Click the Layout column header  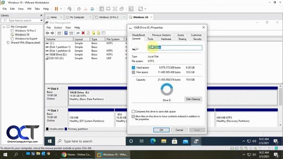click(81, 39)
